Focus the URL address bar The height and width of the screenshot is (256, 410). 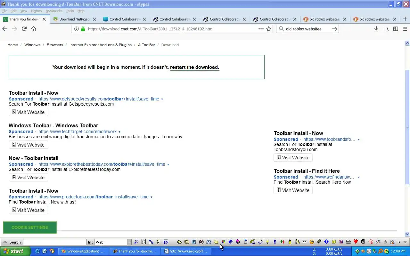point(171,29)
